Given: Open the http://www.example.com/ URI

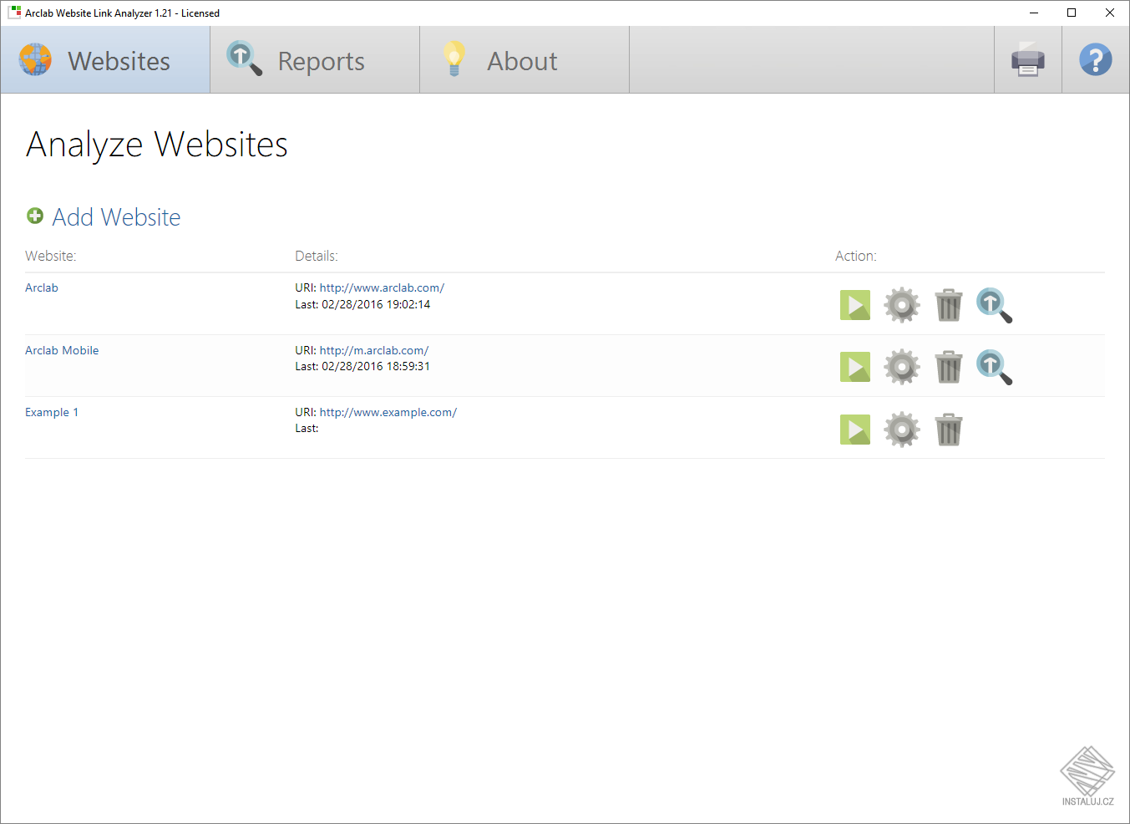Looking at the screenshot, I should click(x=388, y=412).
